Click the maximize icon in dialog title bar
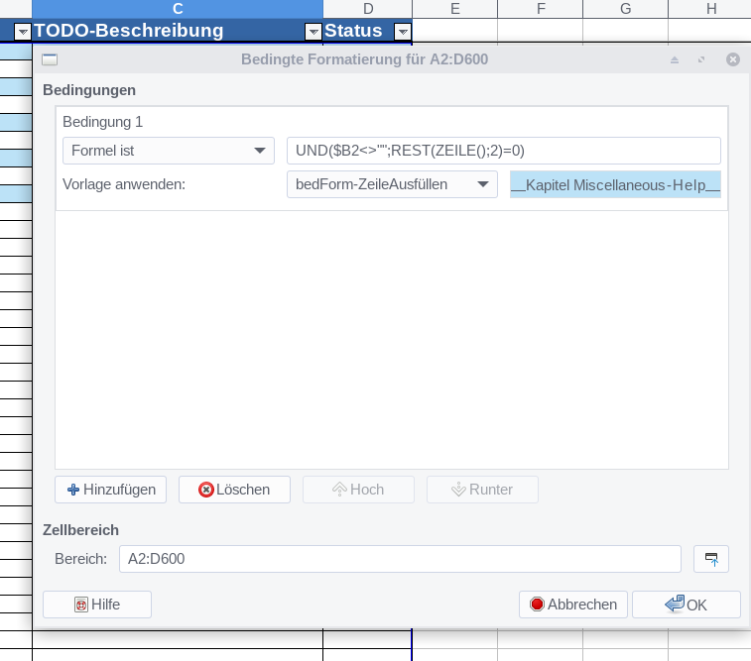This screenshot has width=751, height=661. pos(701,60)
